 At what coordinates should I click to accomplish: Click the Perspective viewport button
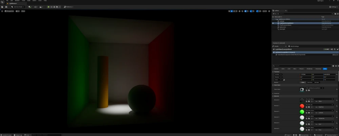(9, 11)
